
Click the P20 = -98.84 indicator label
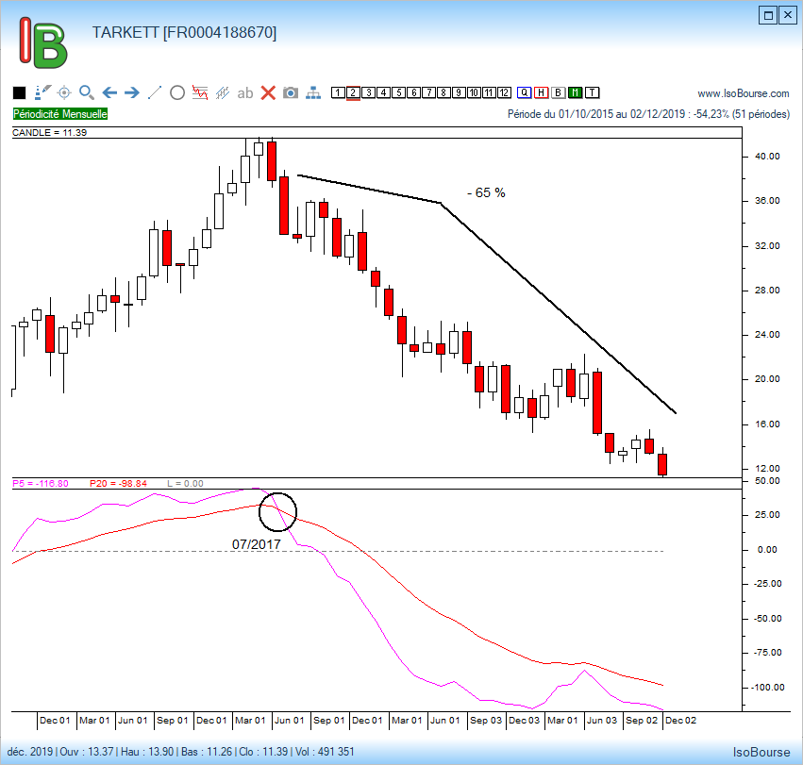click(x=118, y=483)
